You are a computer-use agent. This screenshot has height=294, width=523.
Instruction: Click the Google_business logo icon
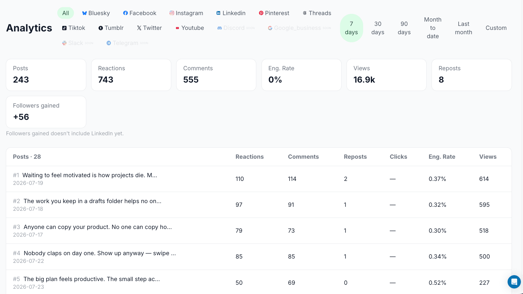click(x=270, y=28)
